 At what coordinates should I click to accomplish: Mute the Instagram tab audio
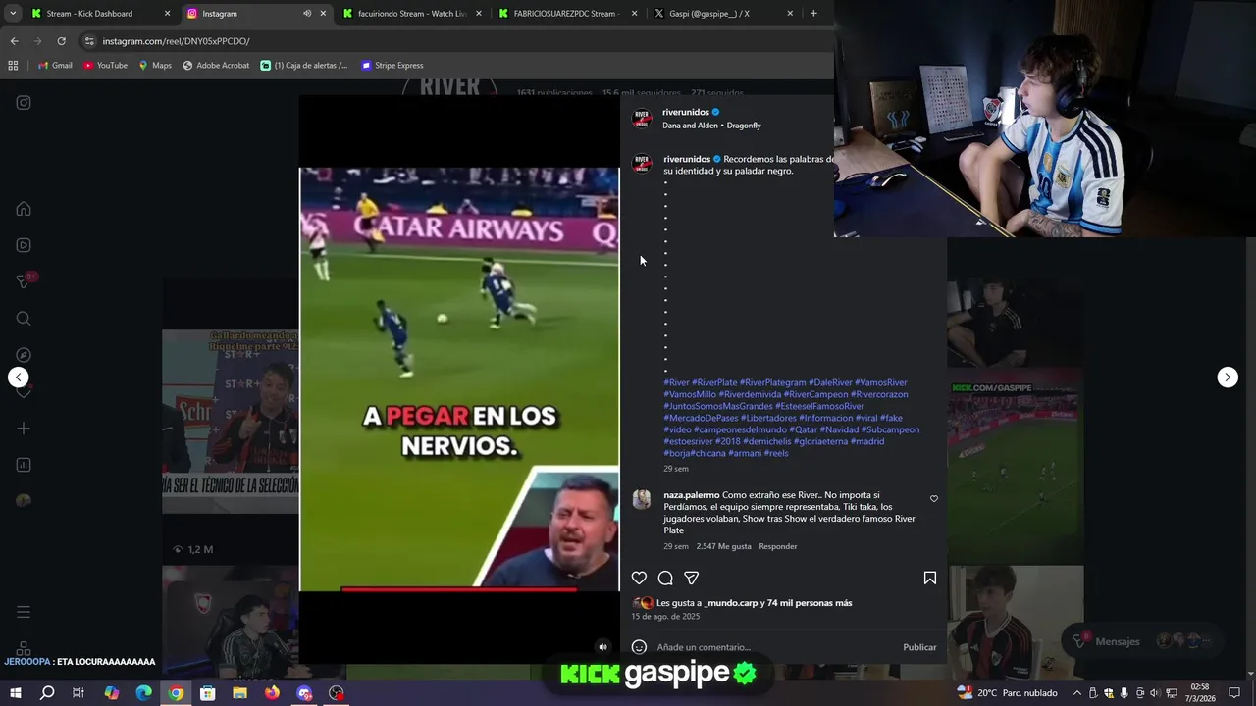(x=307, y=14)
